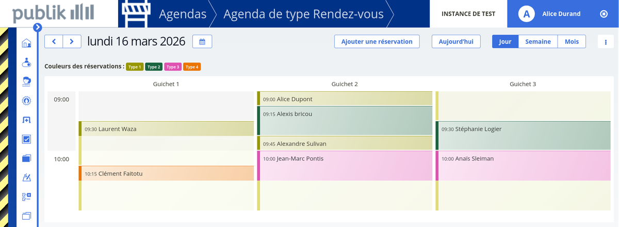The width and height of the screenshot is (619, 227).
Task: Expand the sidebar with the blue chevron
Action: [x=37, y=27]
